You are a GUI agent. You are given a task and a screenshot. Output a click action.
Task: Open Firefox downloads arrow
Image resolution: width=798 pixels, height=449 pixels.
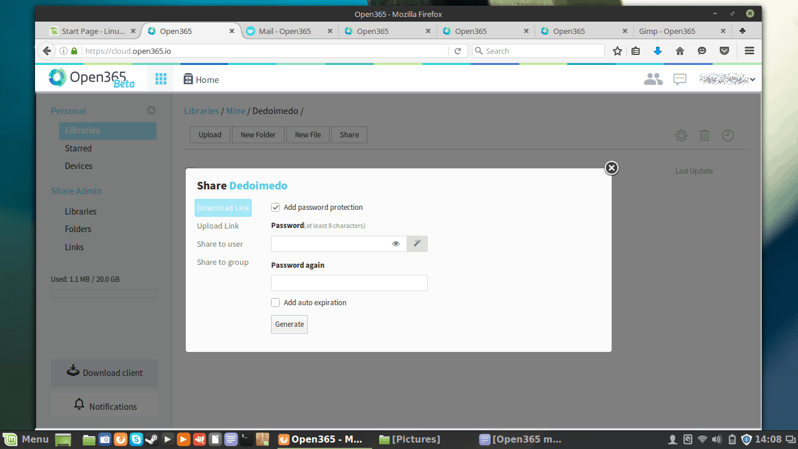pos(658,51)
